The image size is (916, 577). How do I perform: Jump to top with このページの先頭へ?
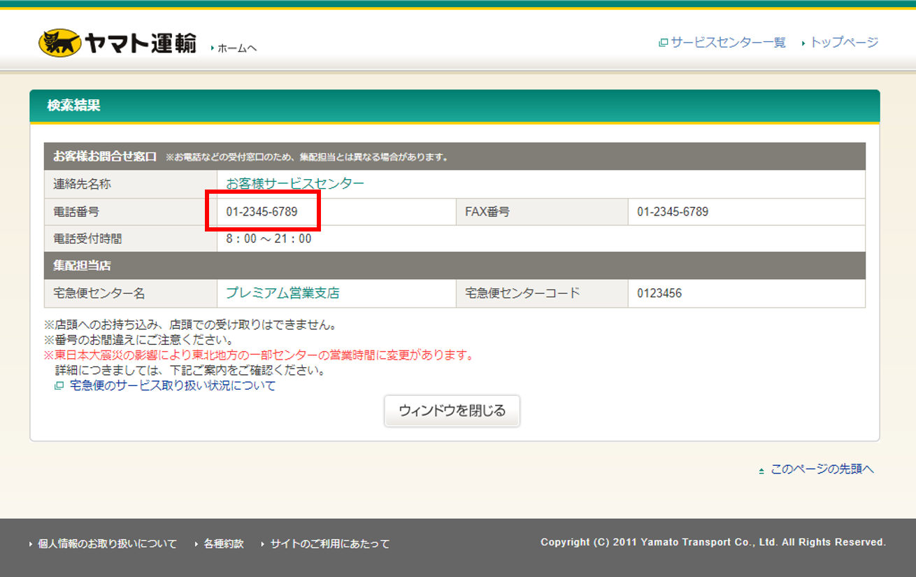click(822, 469)
